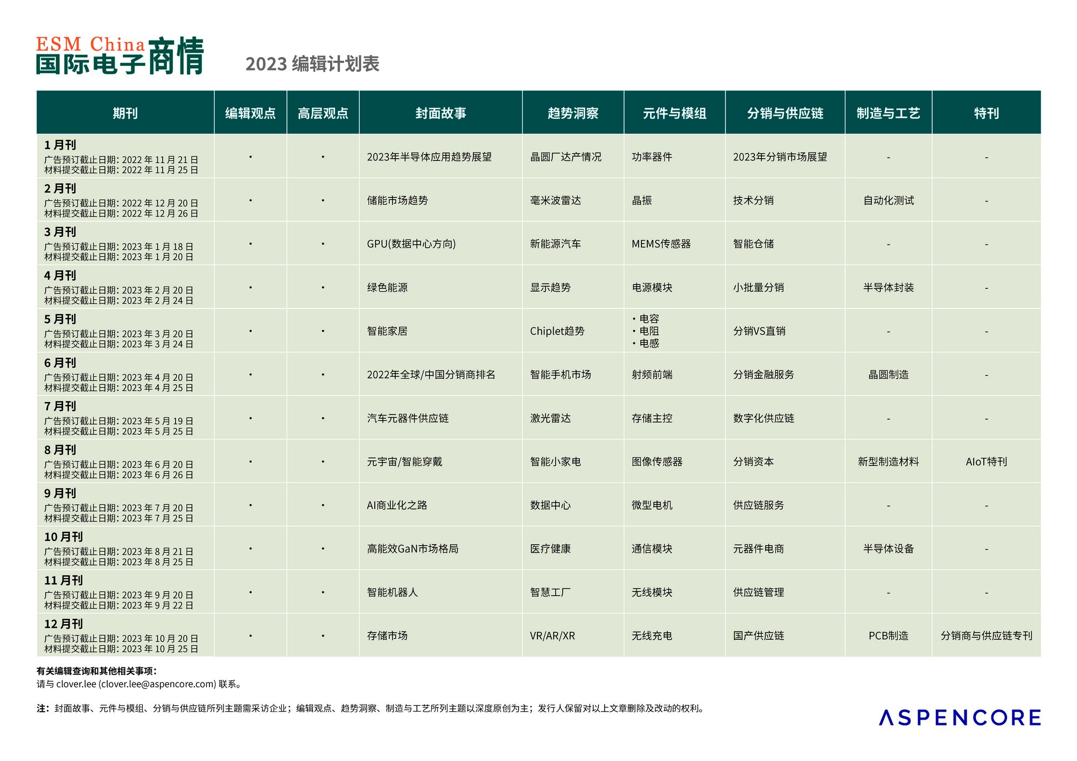Click the 制造与工艺 column header
This screenshot has height=761, width=1077.
click(x=889, y=113)
